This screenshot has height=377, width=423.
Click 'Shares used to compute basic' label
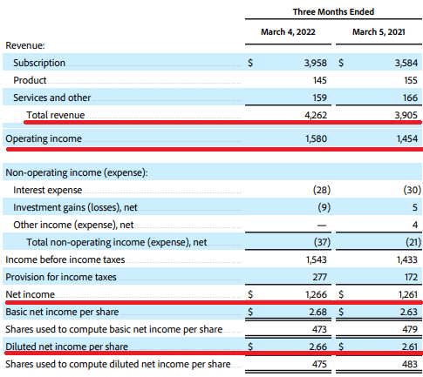[x=114, y=329]
